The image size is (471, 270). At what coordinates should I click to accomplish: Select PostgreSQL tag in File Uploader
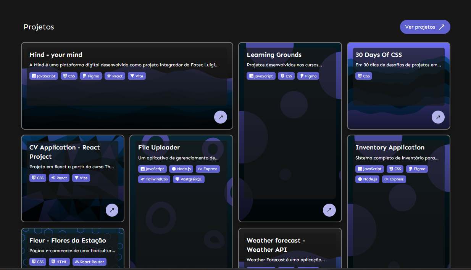coord(189,179)
